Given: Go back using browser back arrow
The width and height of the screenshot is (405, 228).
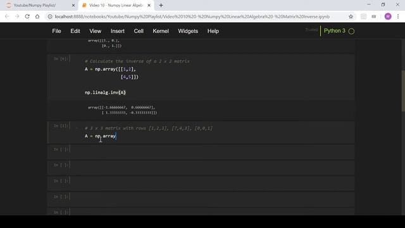Looking at the screenshot, I should pyautogui.click(x=7, y=16).
